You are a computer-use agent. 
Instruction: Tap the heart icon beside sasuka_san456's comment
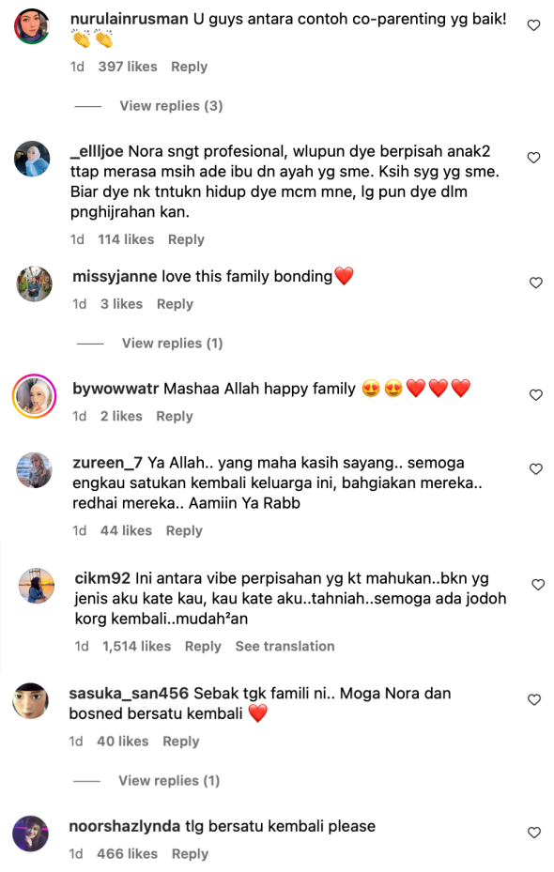(534, 700)
